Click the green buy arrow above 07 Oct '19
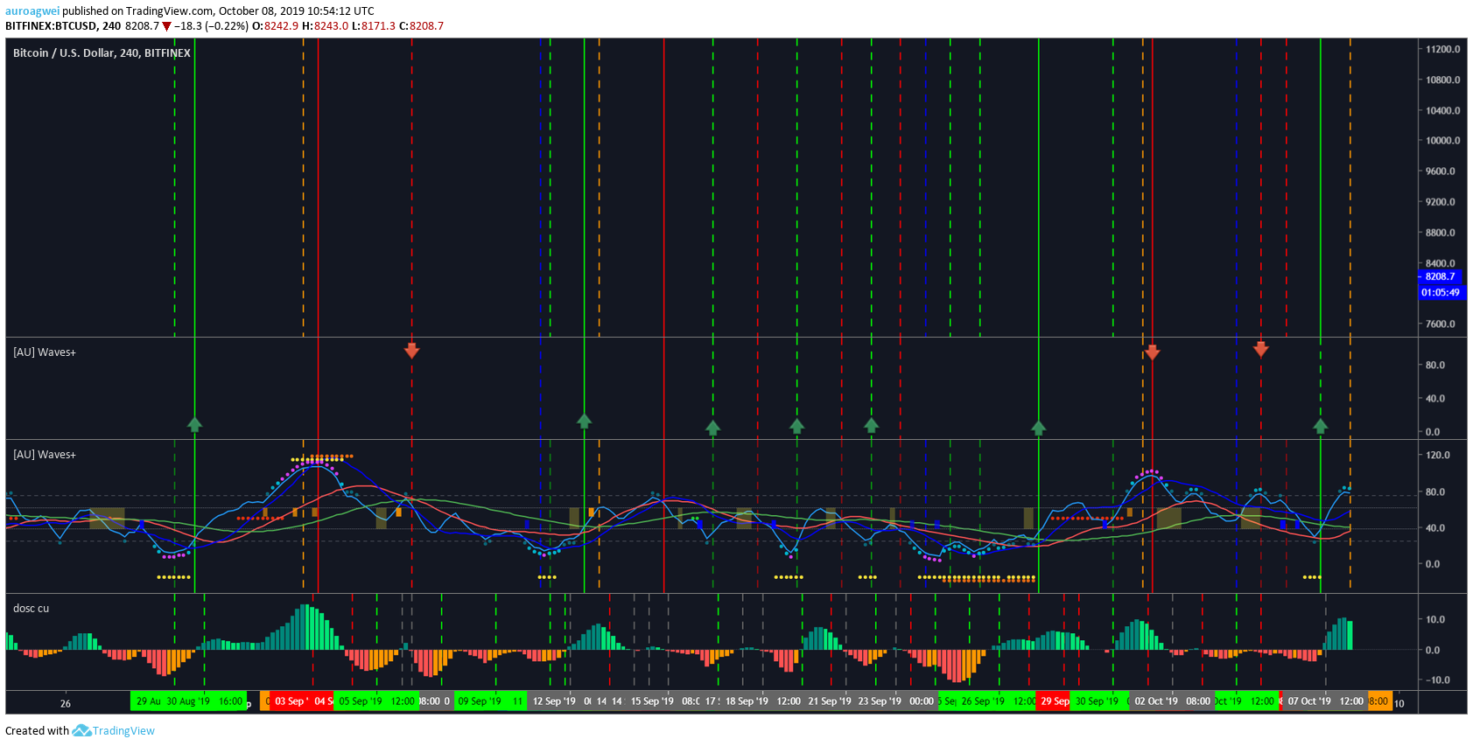Image resolution: width=1473 pixels, height=746 pixels. [1320, 425]
